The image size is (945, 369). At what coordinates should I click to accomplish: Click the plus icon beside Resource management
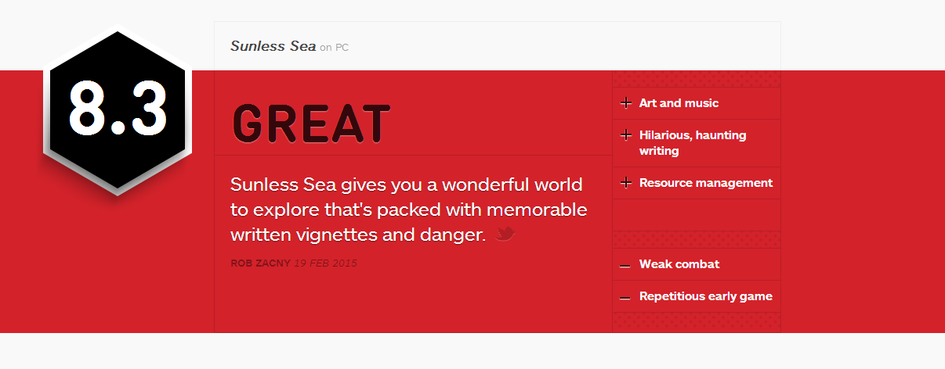625,183
